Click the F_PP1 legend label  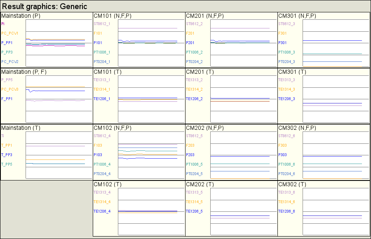(x=7, y=99)
